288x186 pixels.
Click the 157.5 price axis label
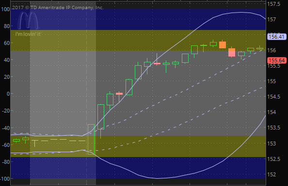273,4
